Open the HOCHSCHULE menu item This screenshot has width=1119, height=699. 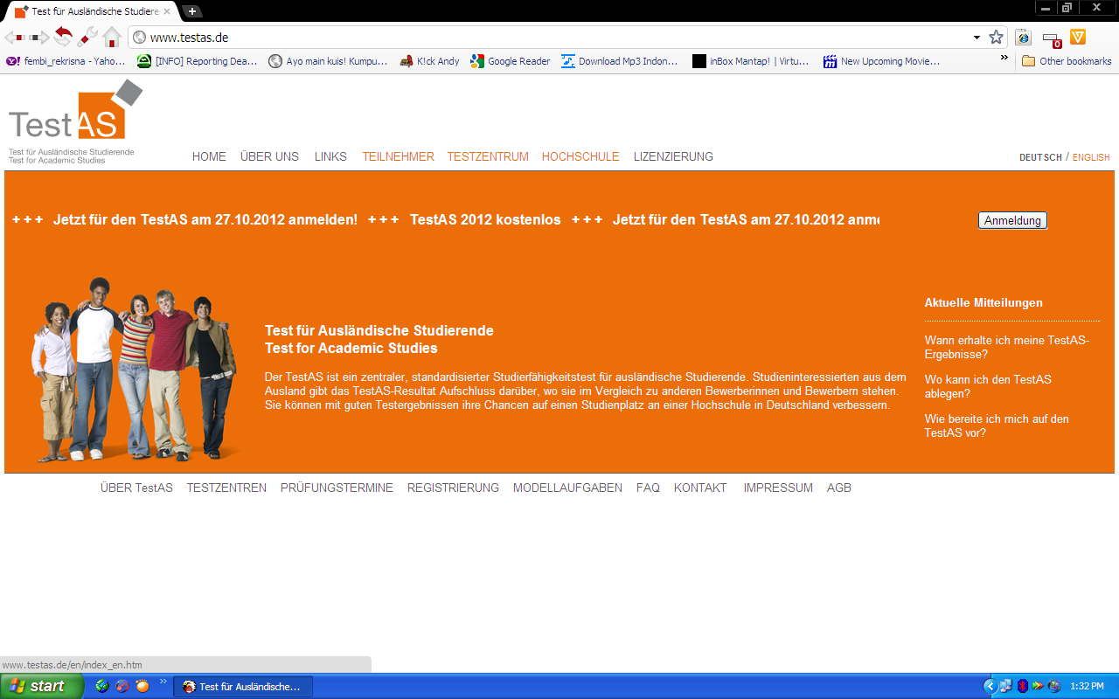(x=580, y=157)
